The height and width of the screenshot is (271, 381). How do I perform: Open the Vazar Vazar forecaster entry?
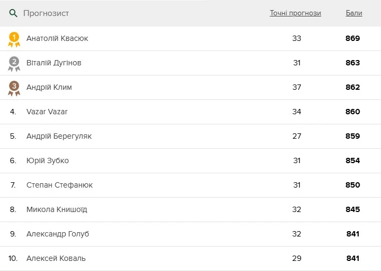(x=47, y=112)
